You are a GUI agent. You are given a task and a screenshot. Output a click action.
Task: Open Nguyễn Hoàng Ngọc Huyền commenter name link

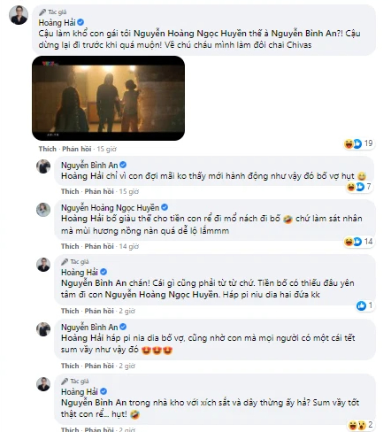tap(110, 208)
